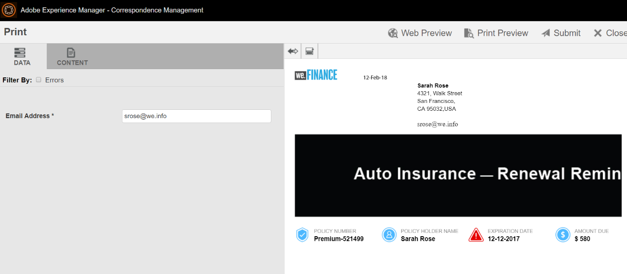This screenshot has height=274, width=627.
Task: Open Web Preview of the letter
Action: [x=420, y=33]
